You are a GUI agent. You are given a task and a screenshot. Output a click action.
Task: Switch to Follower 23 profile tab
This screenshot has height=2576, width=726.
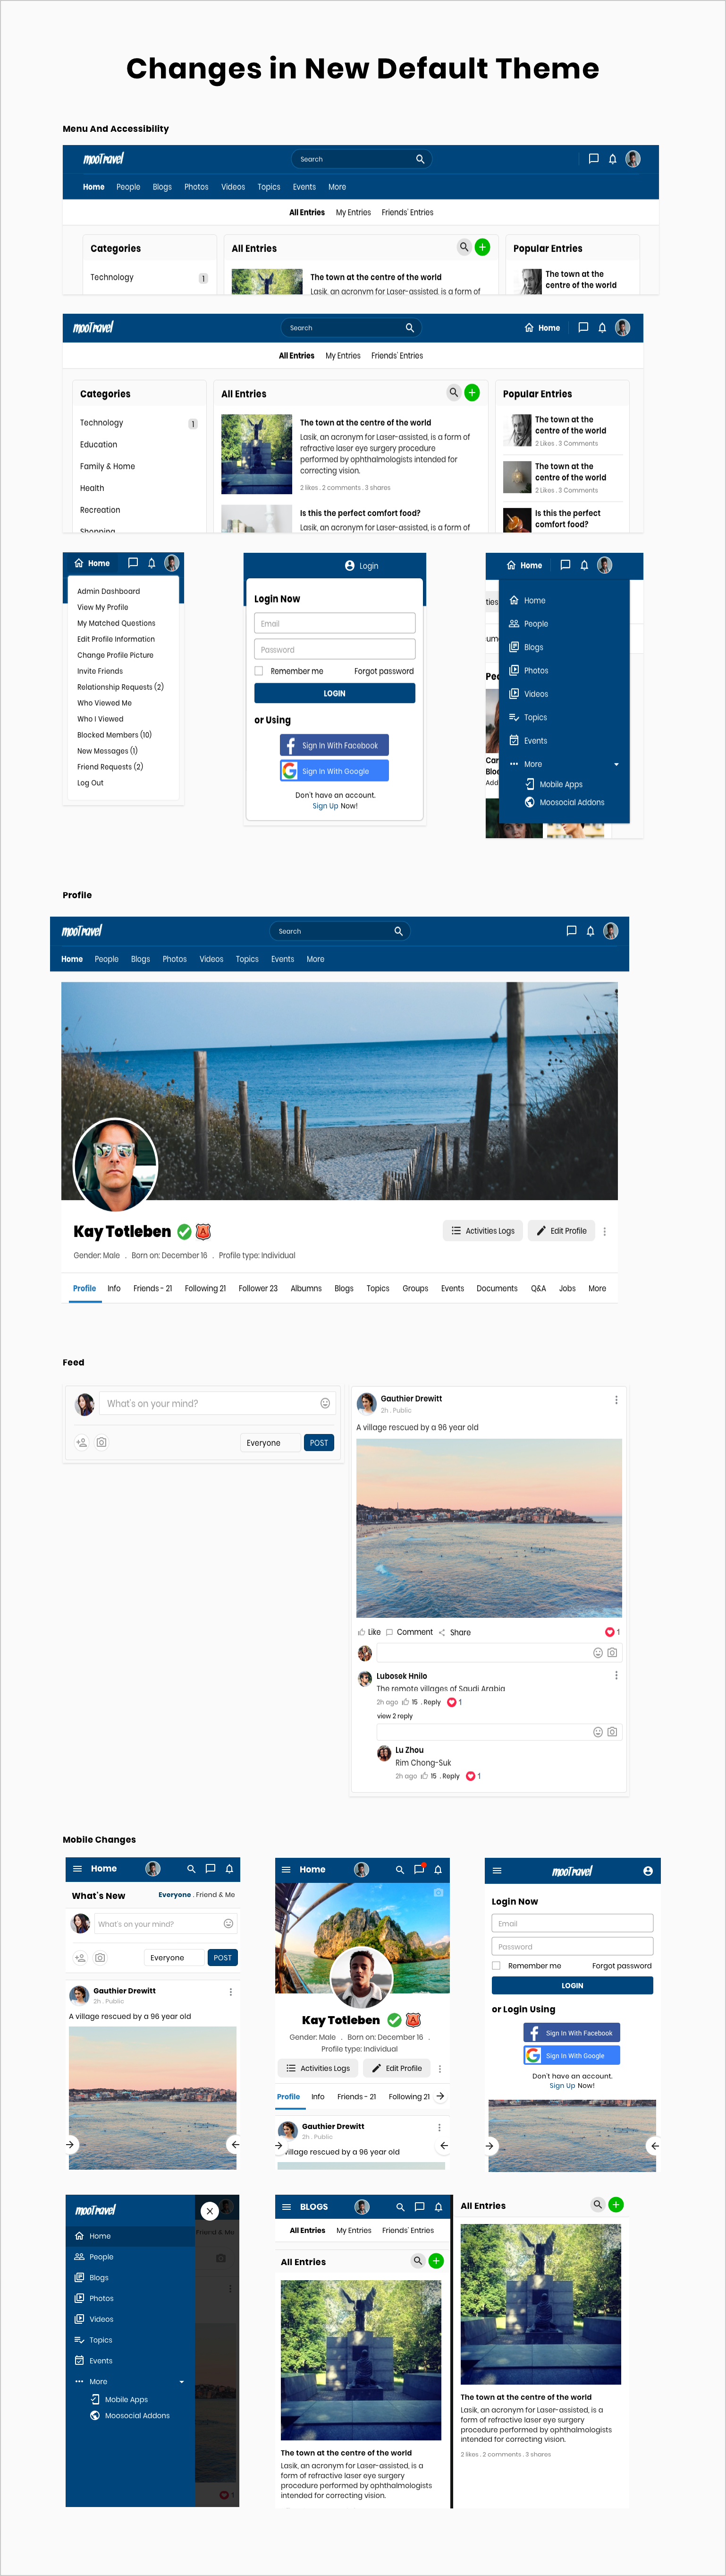(x=258, y=1289)
